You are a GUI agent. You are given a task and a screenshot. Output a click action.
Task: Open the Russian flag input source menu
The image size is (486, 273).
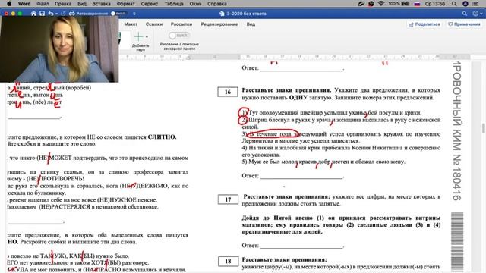pos(417,4)
